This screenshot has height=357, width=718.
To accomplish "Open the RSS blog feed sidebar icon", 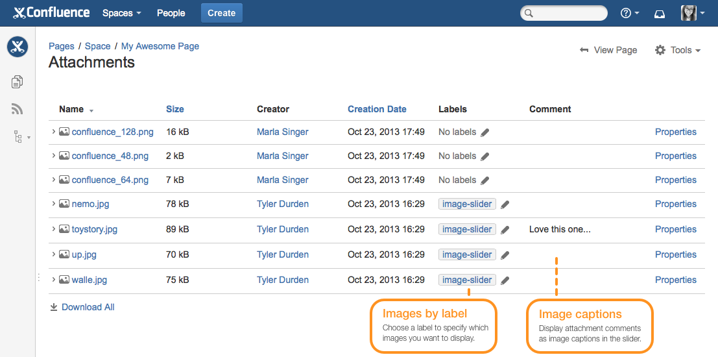I will pyautogui.click(x=18, y=109).
